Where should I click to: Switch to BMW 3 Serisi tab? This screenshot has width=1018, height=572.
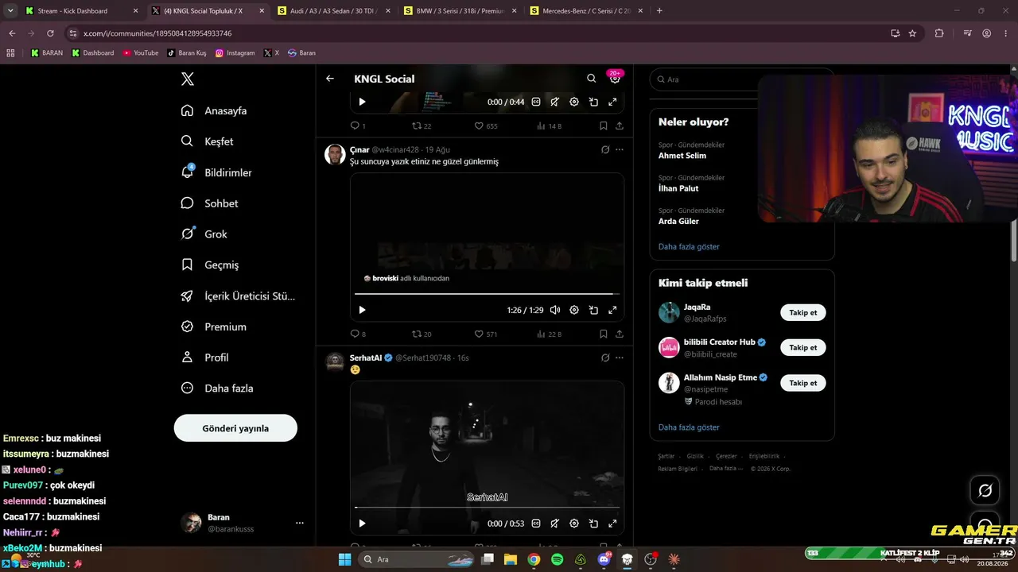point(459,11)
